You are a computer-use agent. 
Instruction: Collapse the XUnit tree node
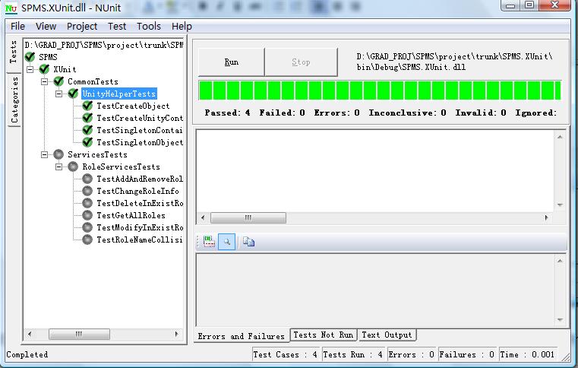[x=30, y=69]
